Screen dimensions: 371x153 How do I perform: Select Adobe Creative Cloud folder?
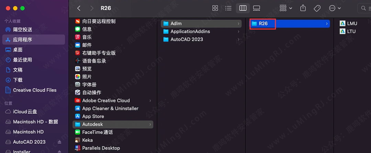tap(106, 101)
